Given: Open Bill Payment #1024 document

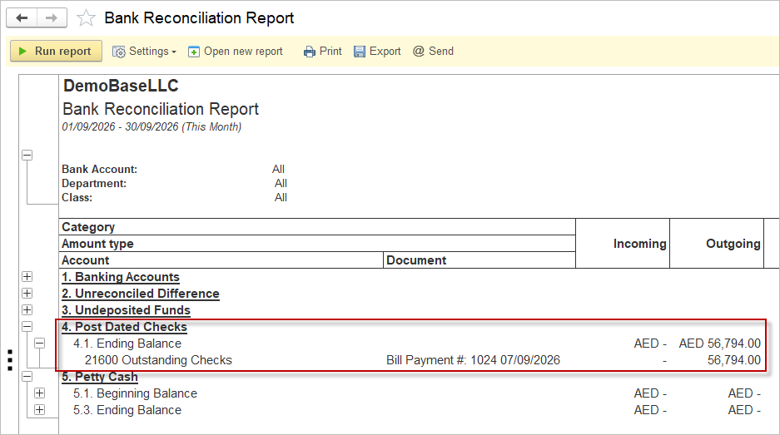Looking at the screenshot, I should tap(473, 360).
